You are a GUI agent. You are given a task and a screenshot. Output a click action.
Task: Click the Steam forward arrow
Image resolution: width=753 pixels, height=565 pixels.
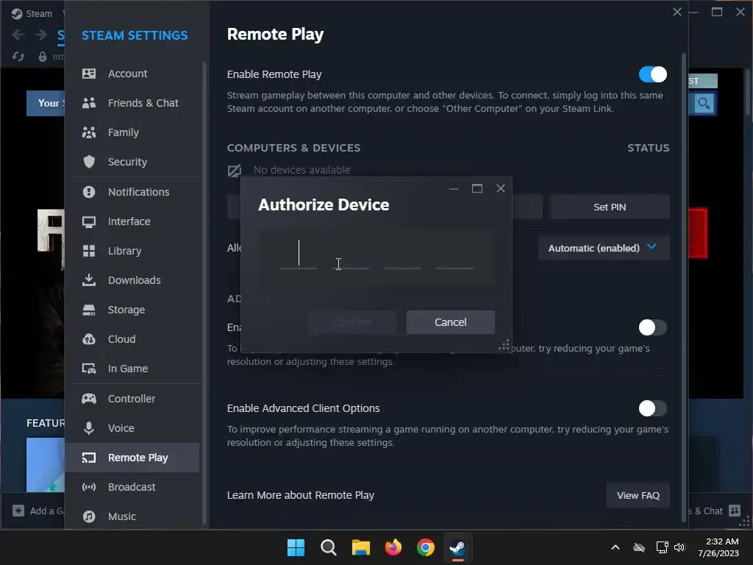41,35
